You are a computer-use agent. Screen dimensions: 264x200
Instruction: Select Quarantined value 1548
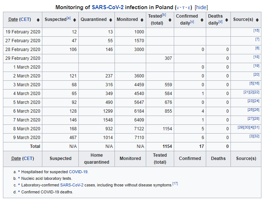pyautogui.click(x=108, y=120)
